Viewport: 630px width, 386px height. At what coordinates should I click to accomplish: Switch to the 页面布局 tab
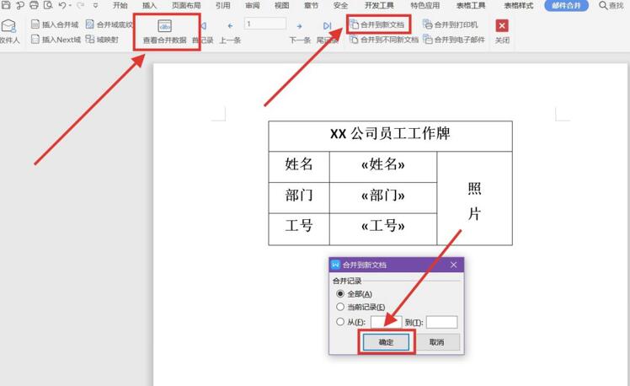pos(186,6)
